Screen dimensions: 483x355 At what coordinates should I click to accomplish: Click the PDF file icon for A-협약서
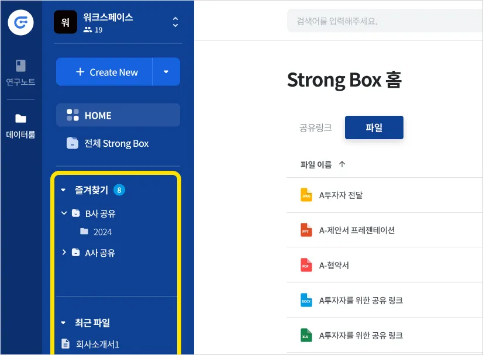pos(306,265)
